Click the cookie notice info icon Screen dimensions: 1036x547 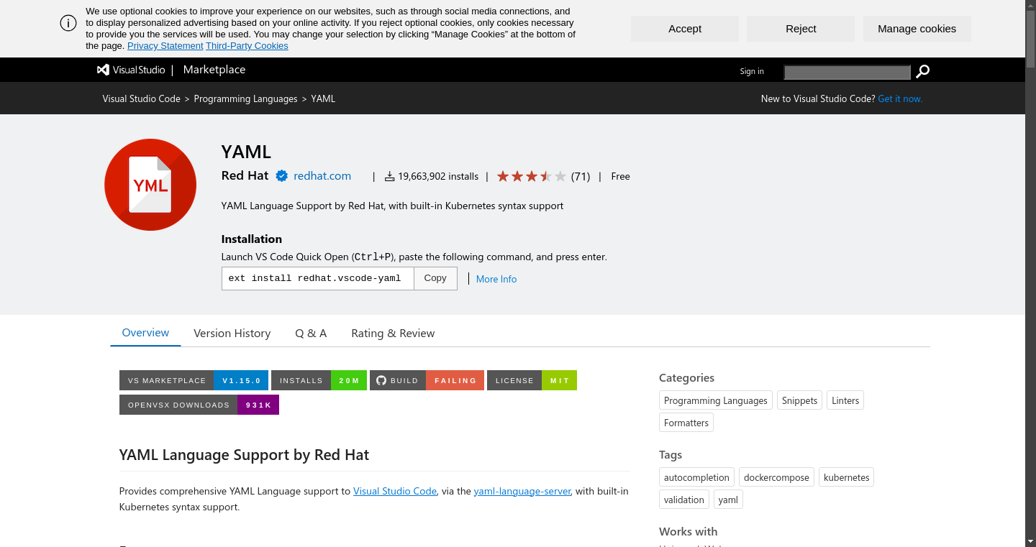tap(68, 23)
